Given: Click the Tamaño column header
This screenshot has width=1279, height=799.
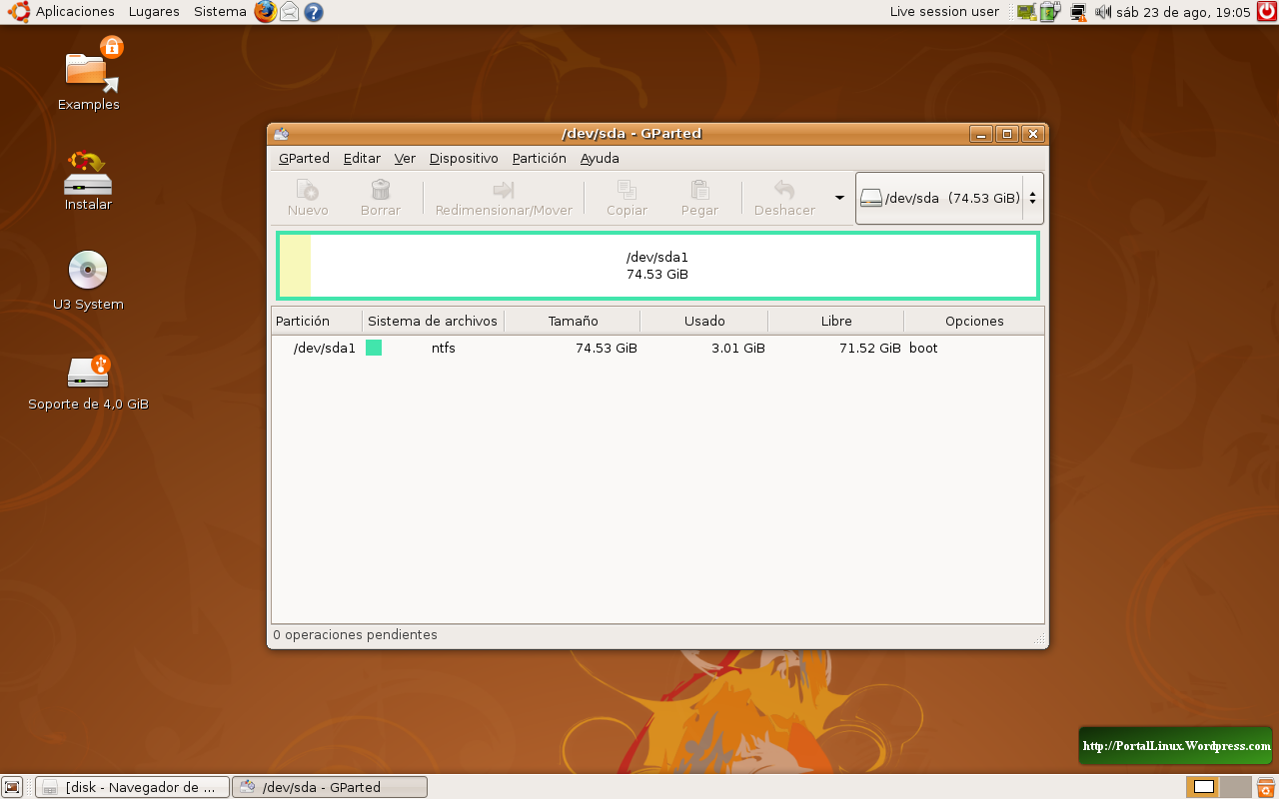Looking at the screenshot, I should (x=573, y=321).
